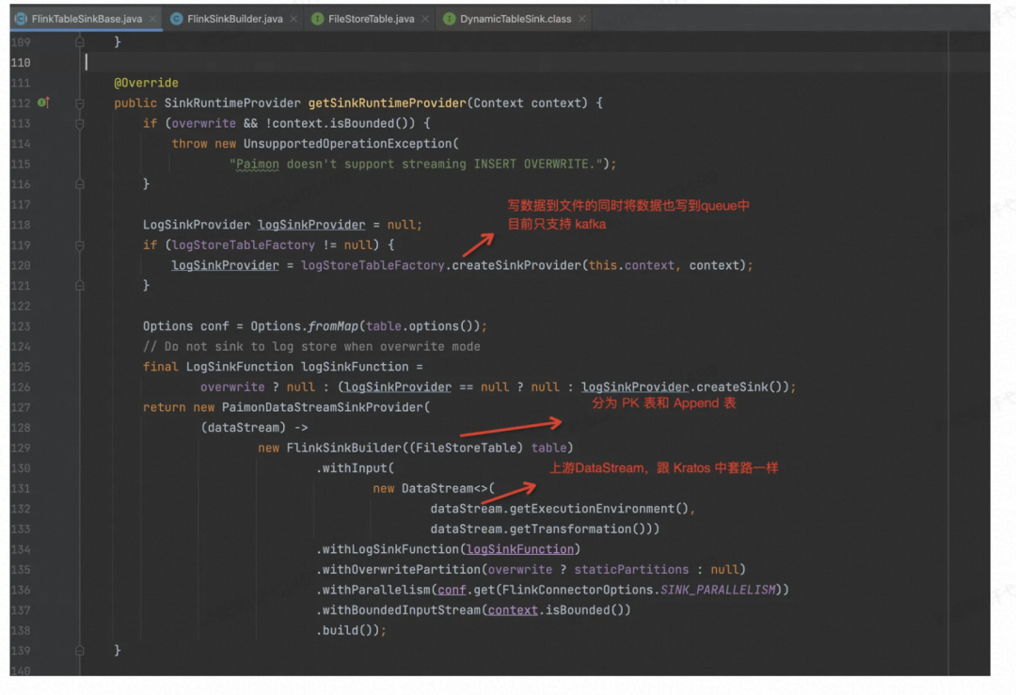Click the fromMap call on line 123
The image size is (1016, 695).
[333, 325]
